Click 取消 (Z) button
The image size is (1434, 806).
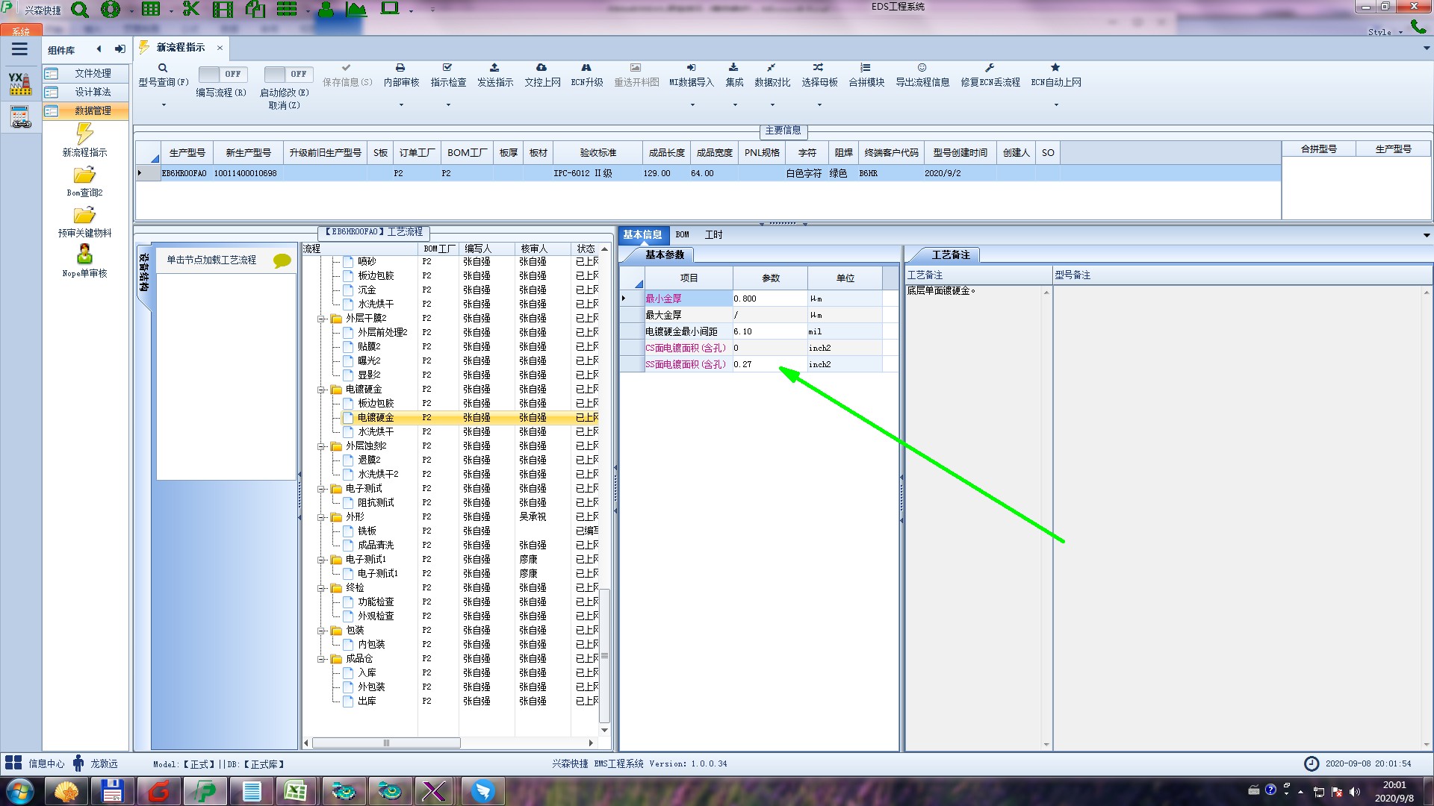tap(284, 105)
